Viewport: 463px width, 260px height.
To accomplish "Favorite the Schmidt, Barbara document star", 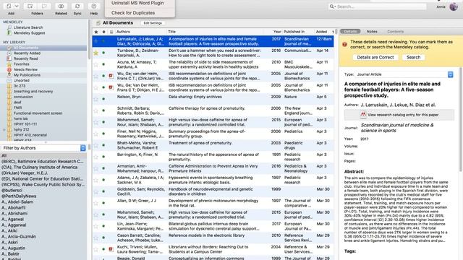I will point(96,110).
